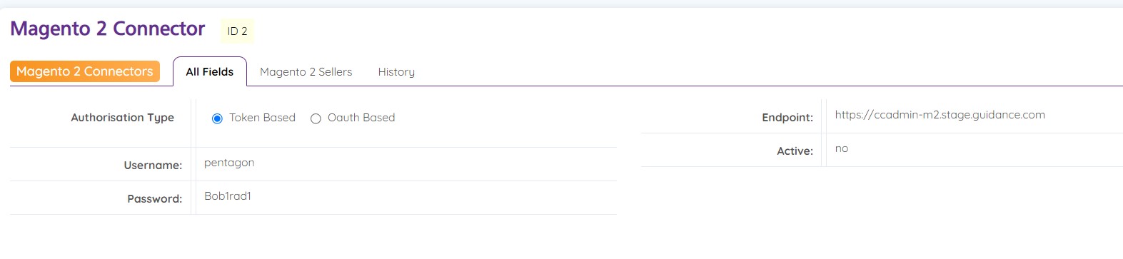Click the Active field label
Image resolution: width=1123 pixels, height=259 pixels.
[795, 151]
